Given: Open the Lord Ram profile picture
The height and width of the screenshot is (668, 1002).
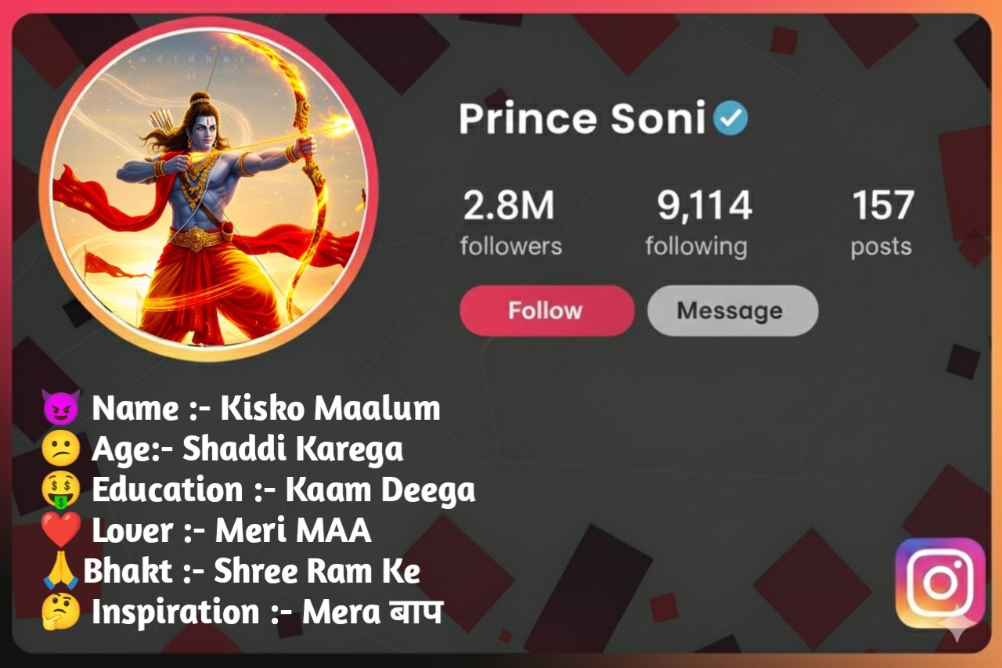Looking at the screenshot, I should pos(209,188).
